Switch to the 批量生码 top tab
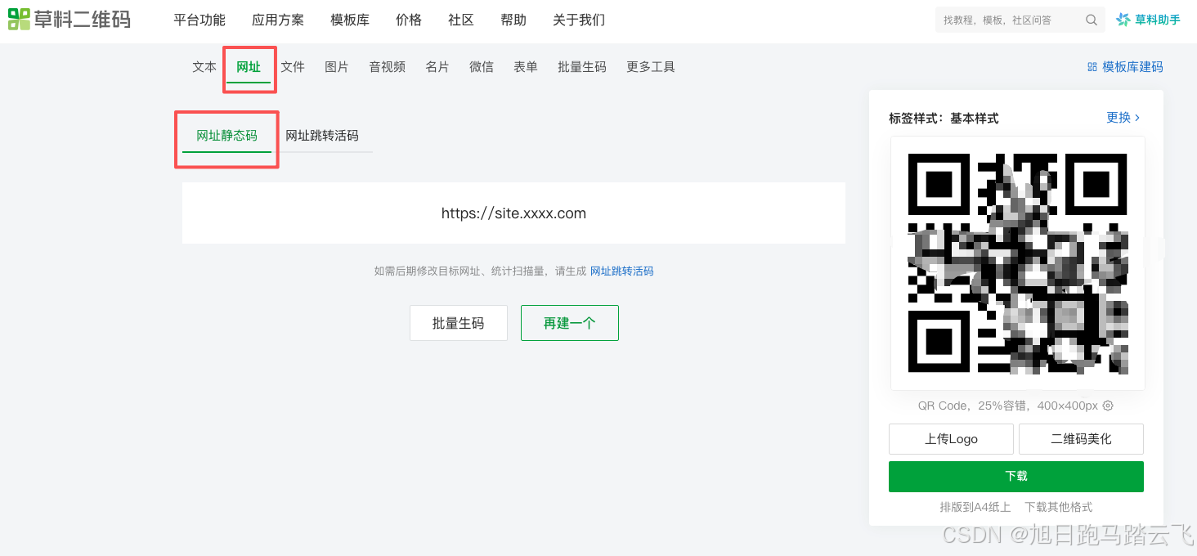This screenshot has width=1197, height=556. (x=582, y=67)
